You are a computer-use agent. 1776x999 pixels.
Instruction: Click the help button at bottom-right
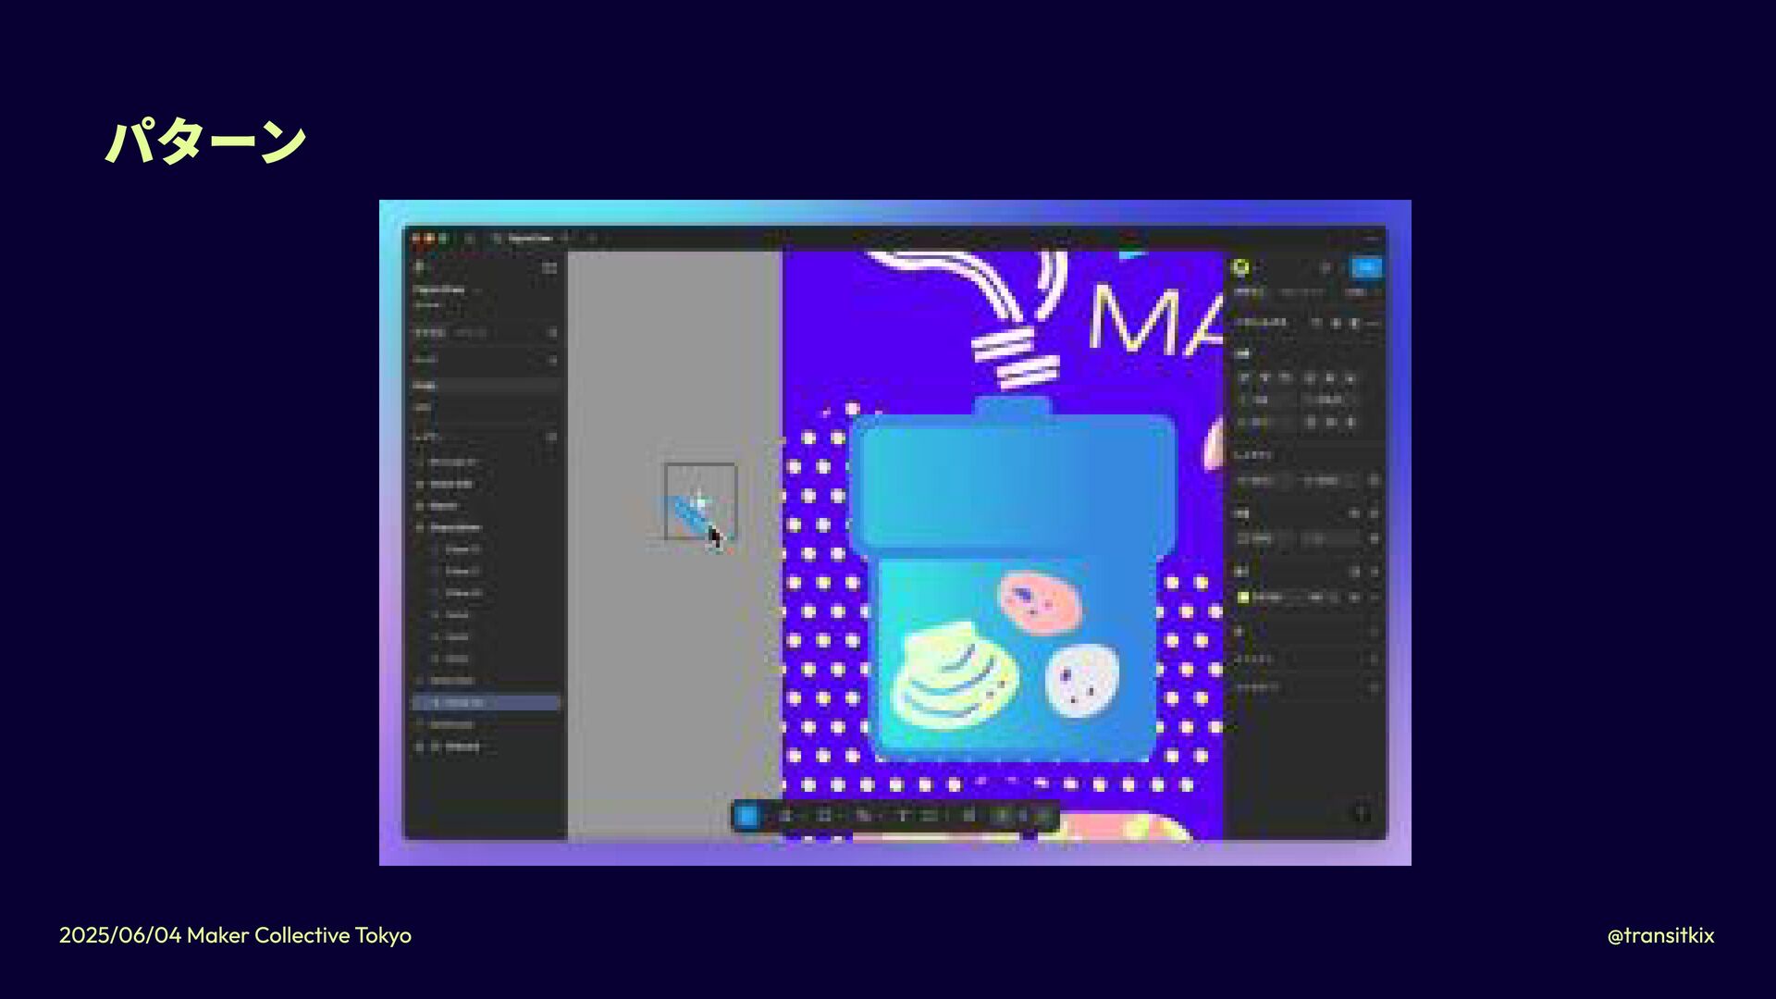[x=1361, y=813]
